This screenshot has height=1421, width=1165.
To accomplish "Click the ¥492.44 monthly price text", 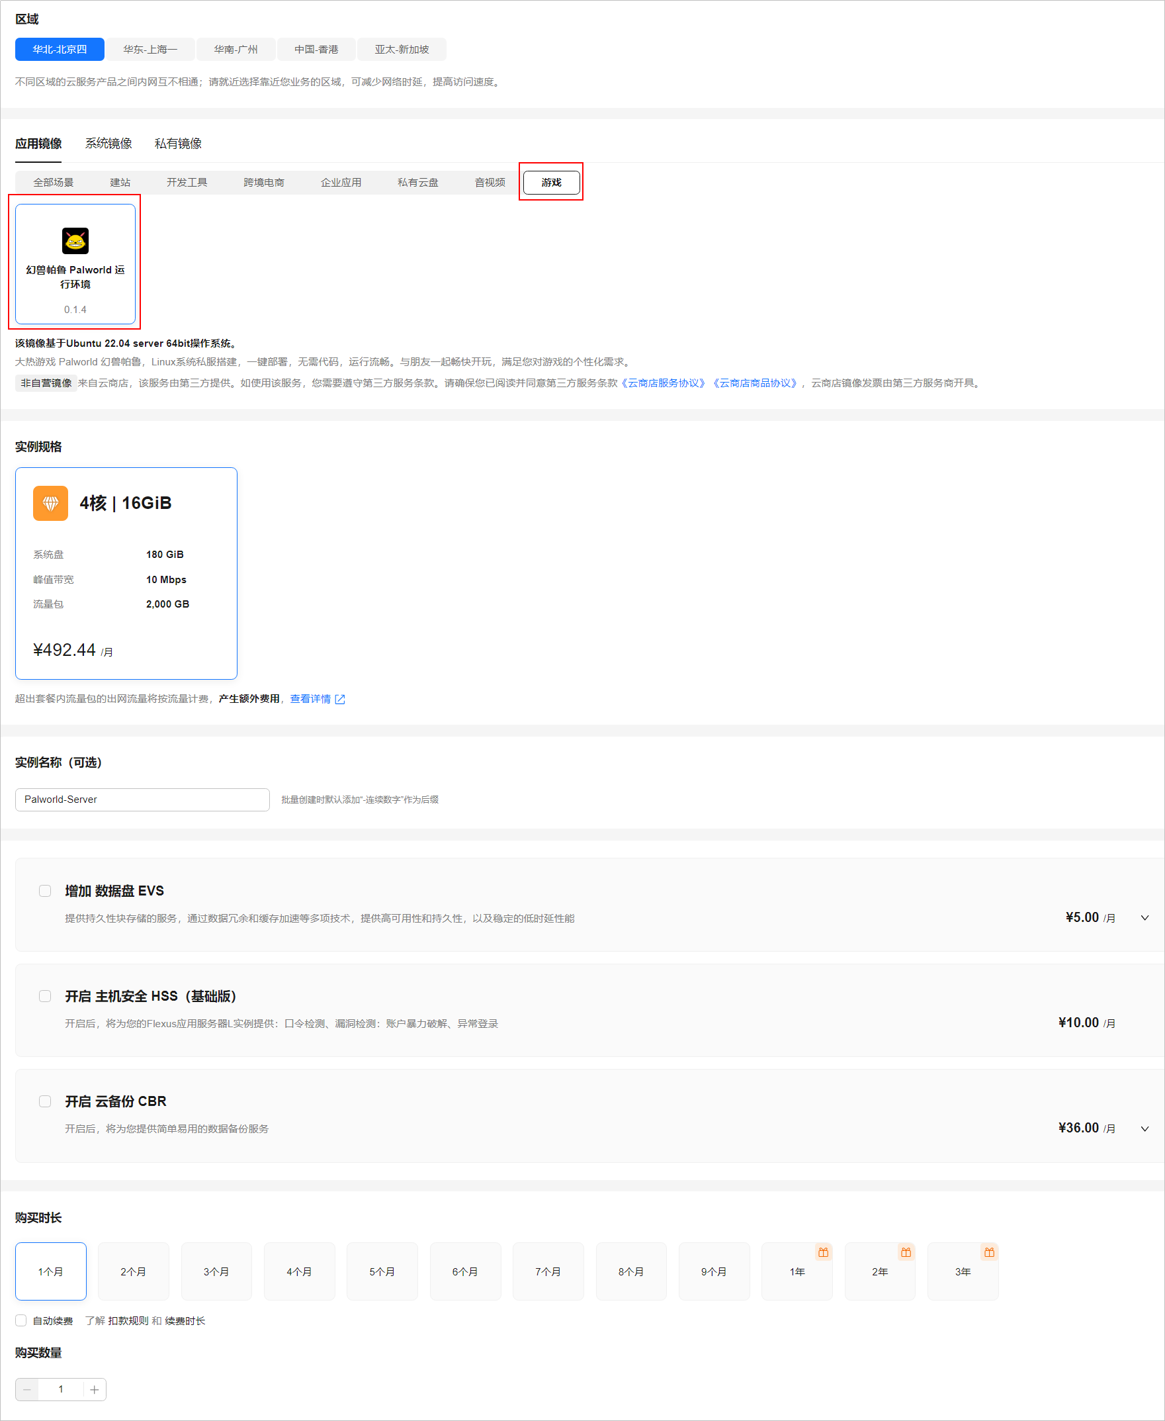I will pos(73,650).
